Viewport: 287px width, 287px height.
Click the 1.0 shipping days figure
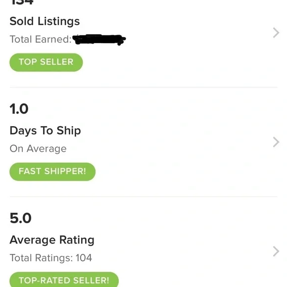pos(19,109)
